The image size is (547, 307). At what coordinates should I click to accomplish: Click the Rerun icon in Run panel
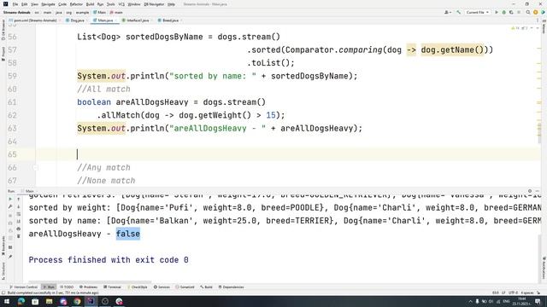(10, 200)
